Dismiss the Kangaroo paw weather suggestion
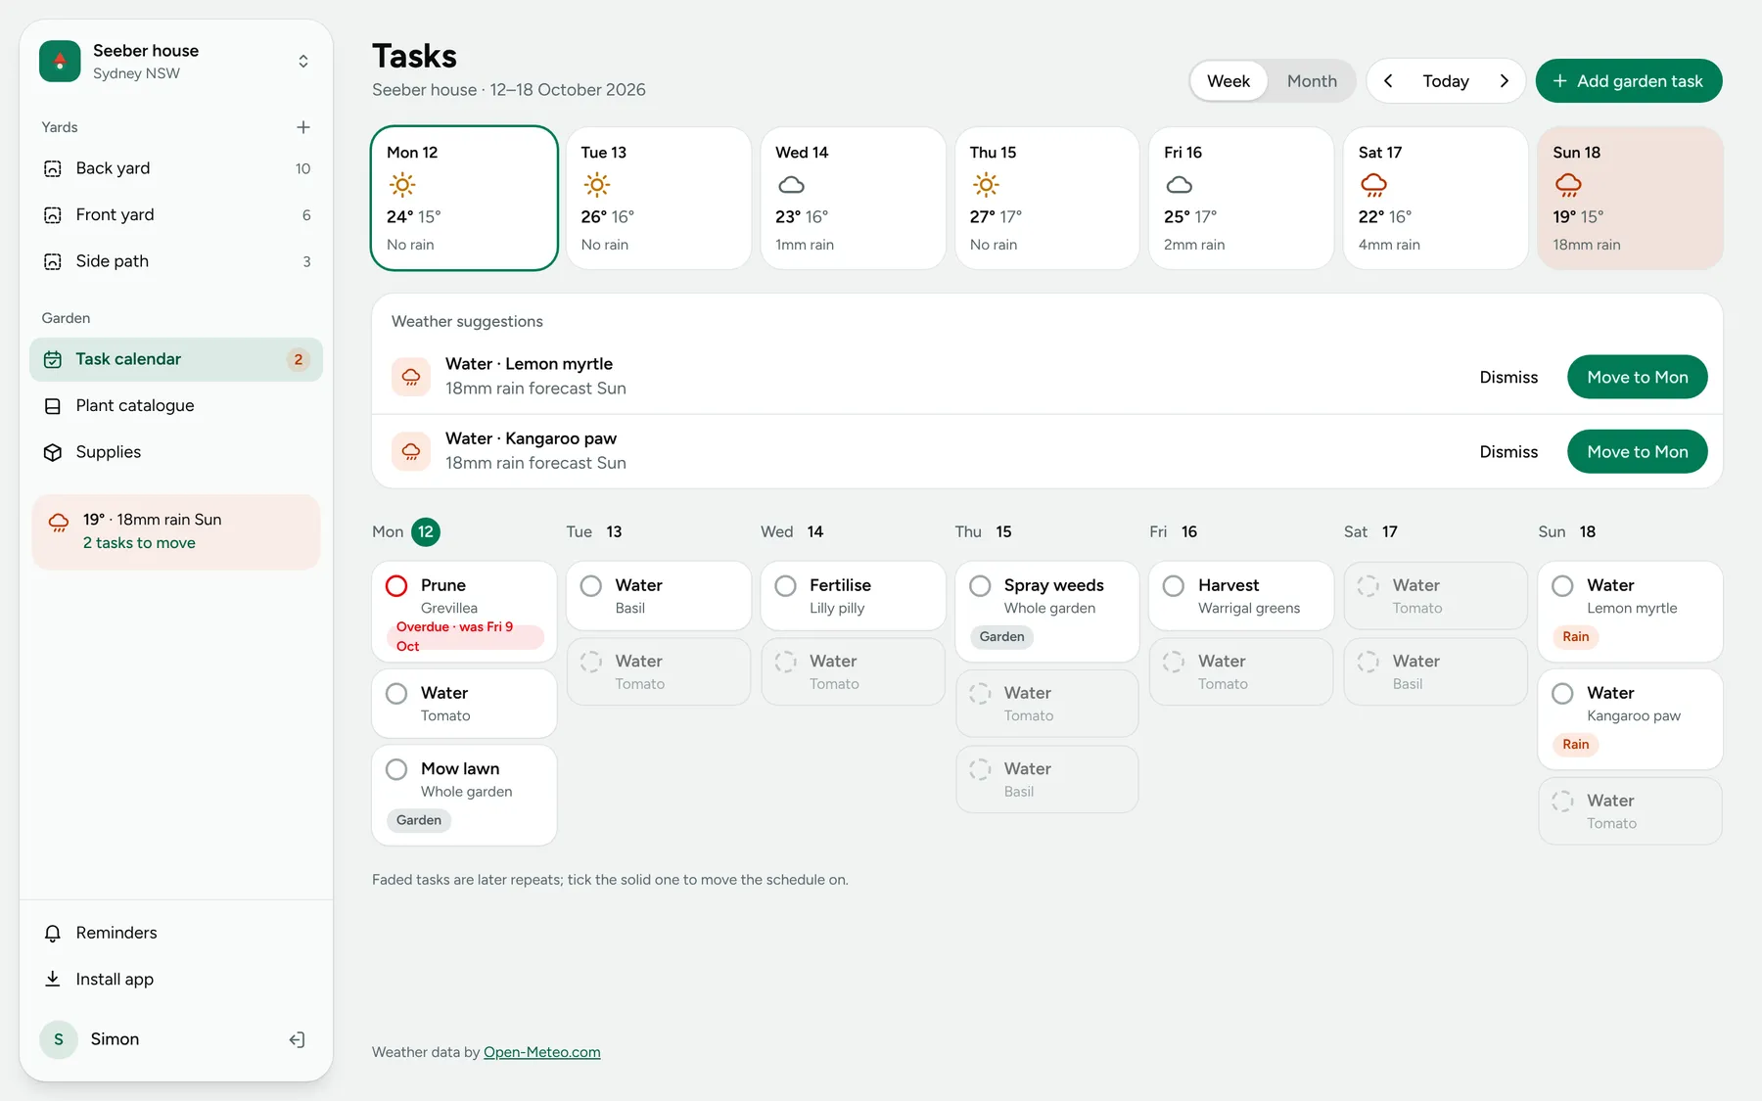 click(1508, 451)
